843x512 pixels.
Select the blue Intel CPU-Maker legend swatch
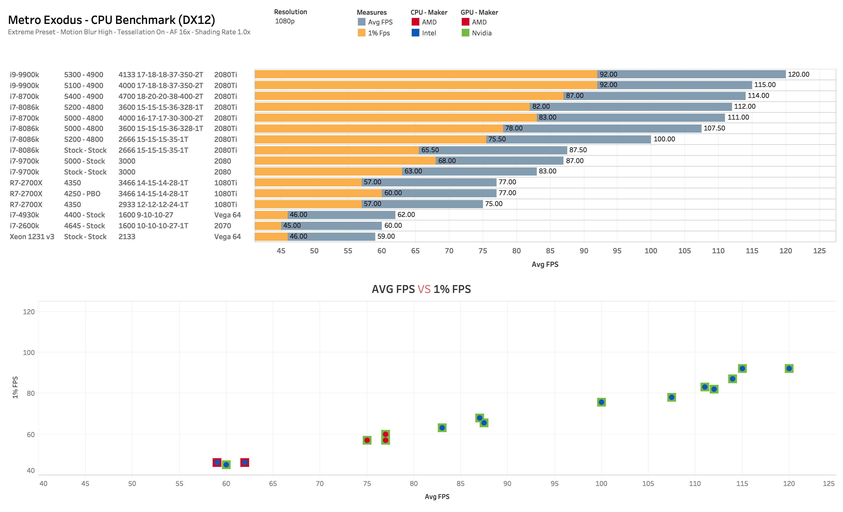[415, 33]
